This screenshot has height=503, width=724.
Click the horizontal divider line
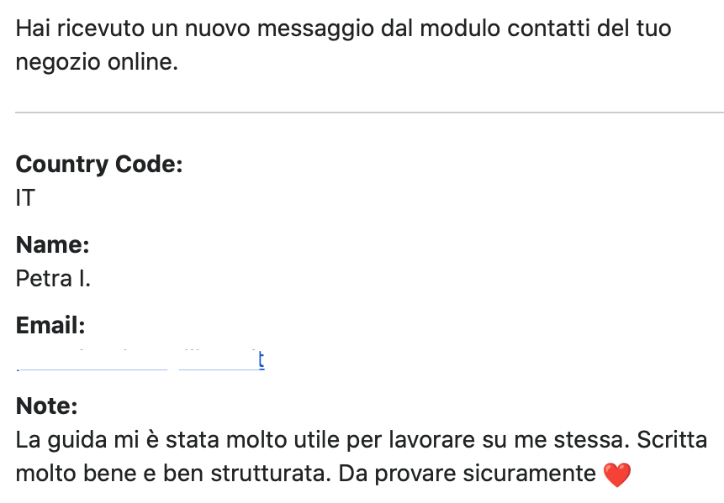pos(369,112)
